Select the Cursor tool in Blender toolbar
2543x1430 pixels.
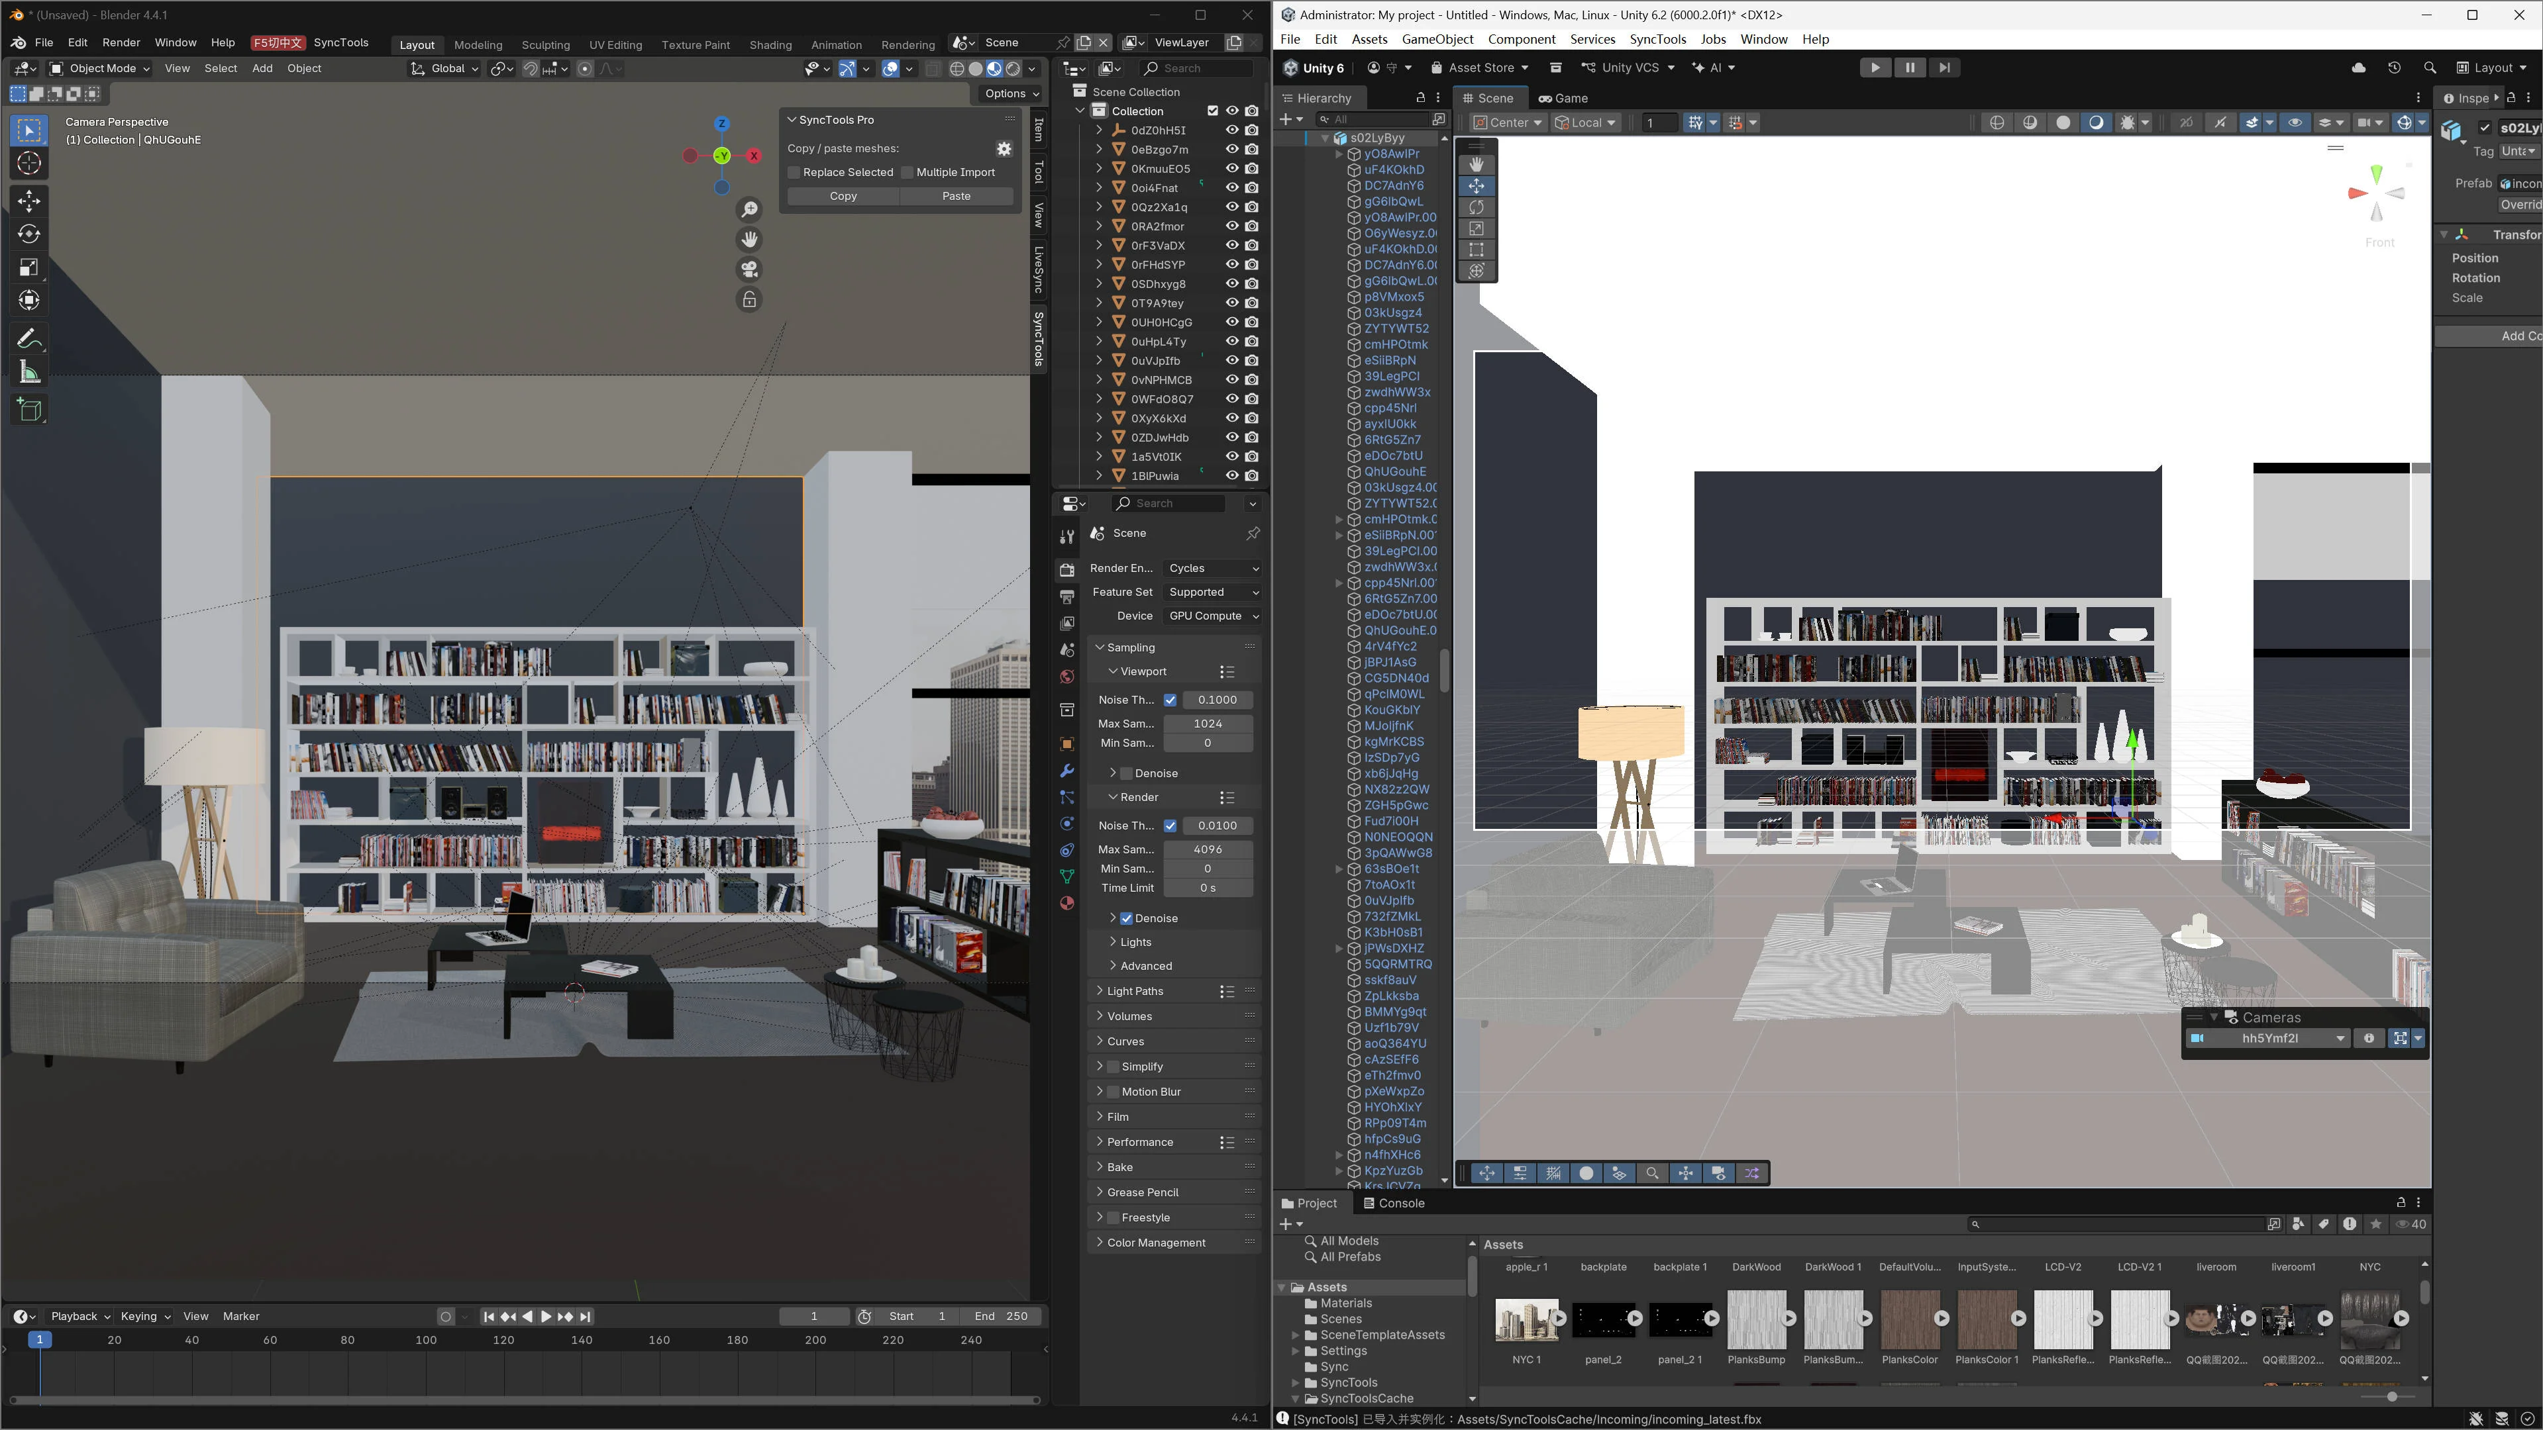[x=28, y=163]
